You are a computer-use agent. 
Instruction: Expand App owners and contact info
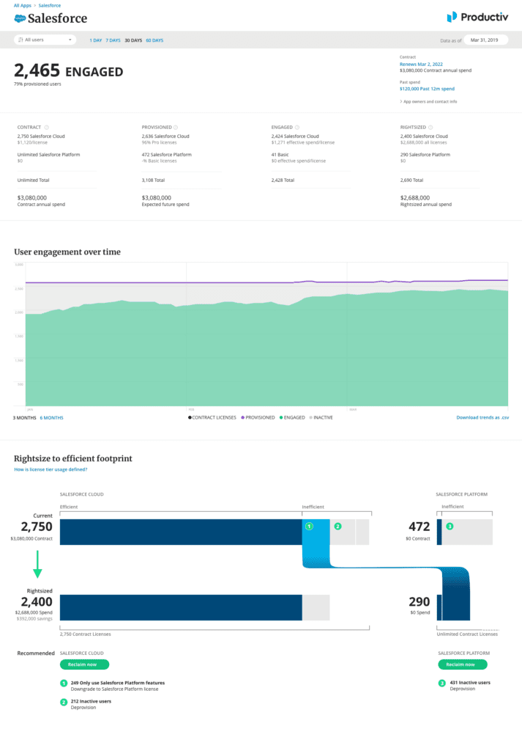pyautogui.click(x=428, y=101)
